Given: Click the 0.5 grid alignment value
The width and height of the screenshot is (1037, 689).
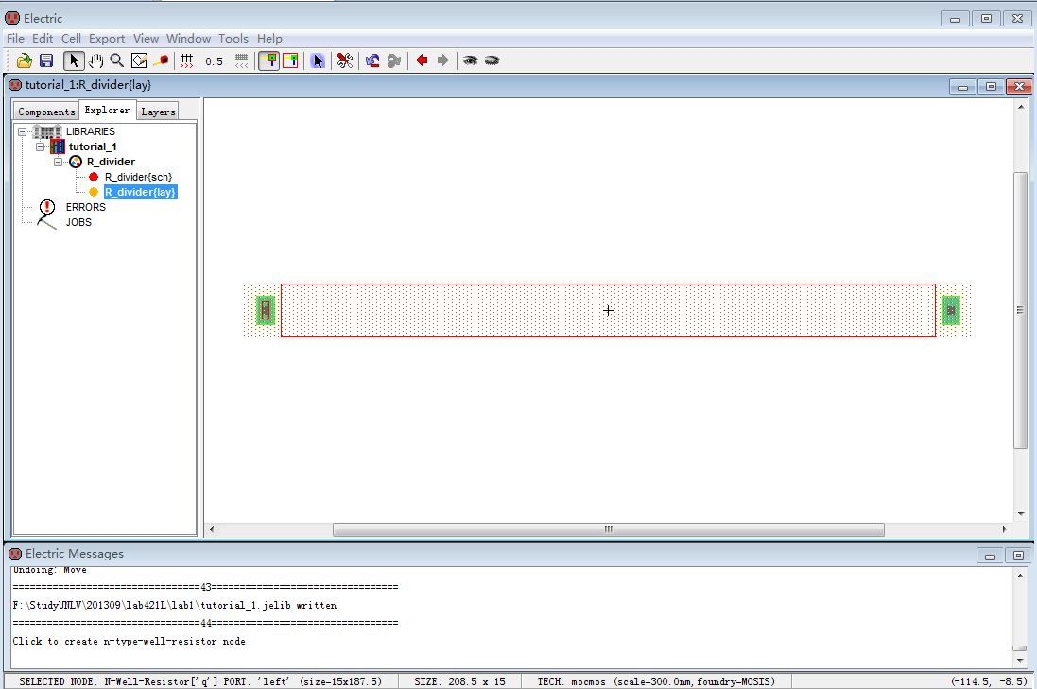Looking at the screenshot, I should click(x=214, y=61).
